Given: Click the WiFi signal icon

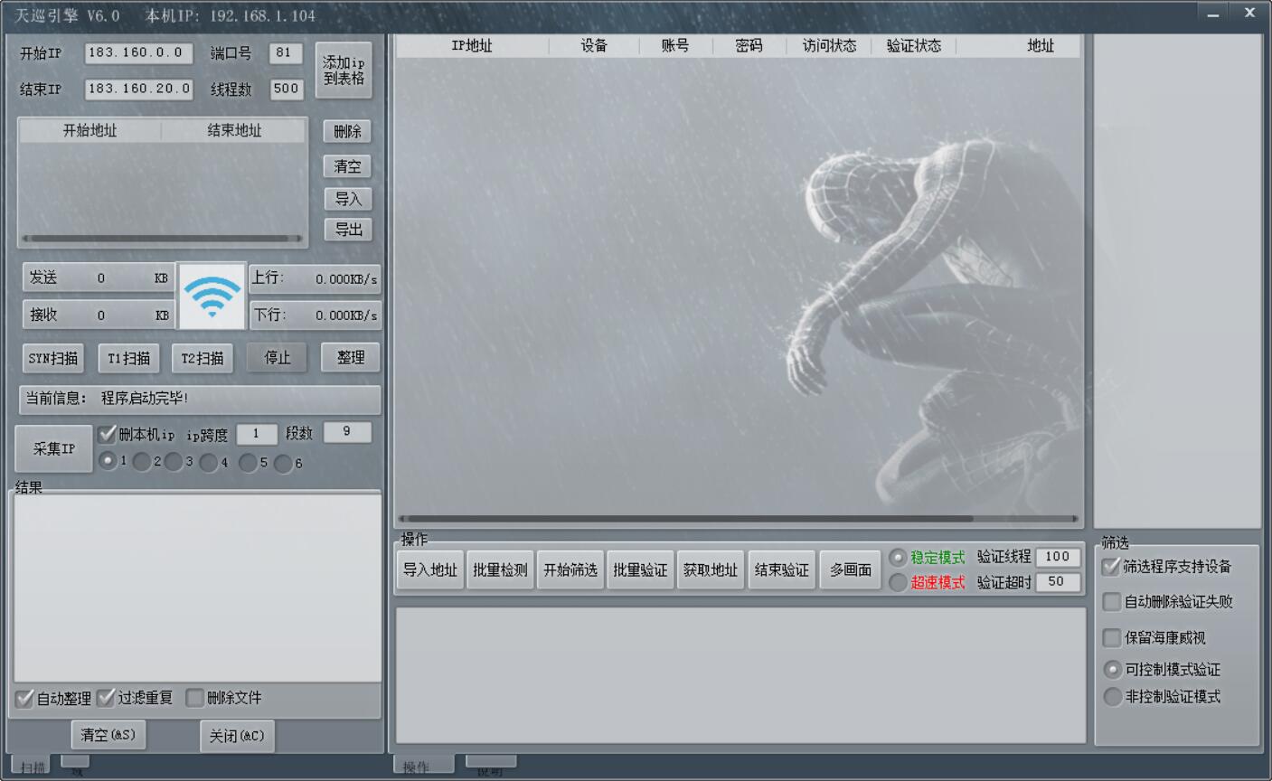Looking at the screenshot, I should tap(212, 296).
